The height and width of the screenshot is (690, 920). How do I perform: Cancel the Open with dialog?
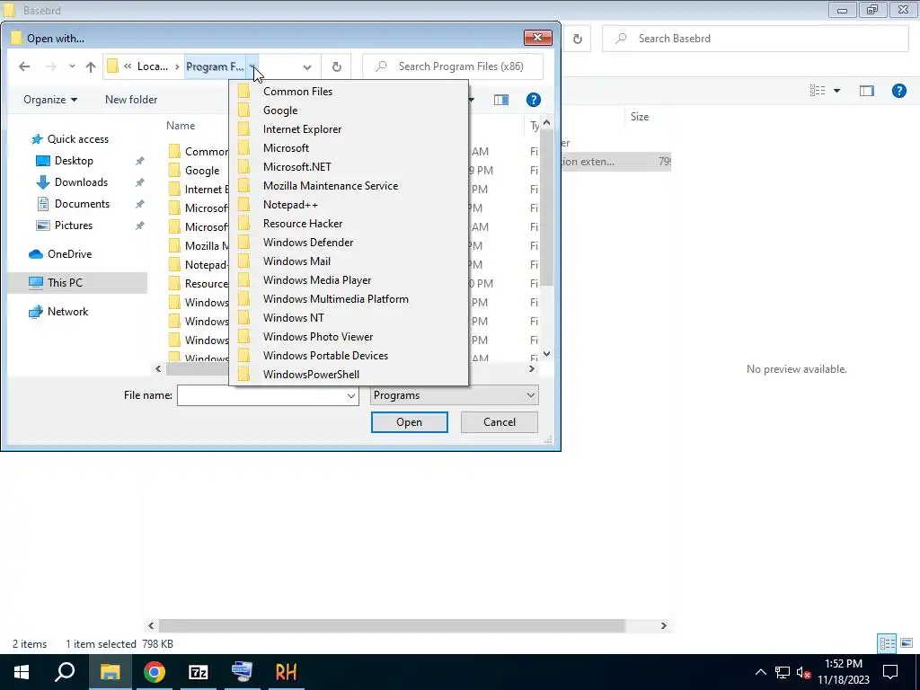(500, 422)
